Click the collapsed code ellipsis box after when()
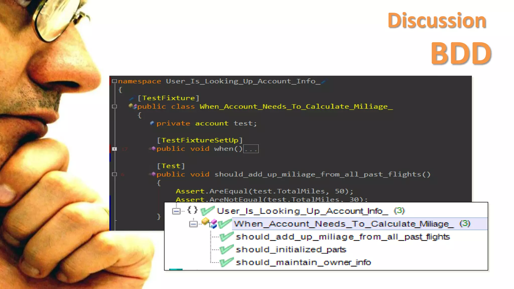514x289 pixels. [251, 149]
